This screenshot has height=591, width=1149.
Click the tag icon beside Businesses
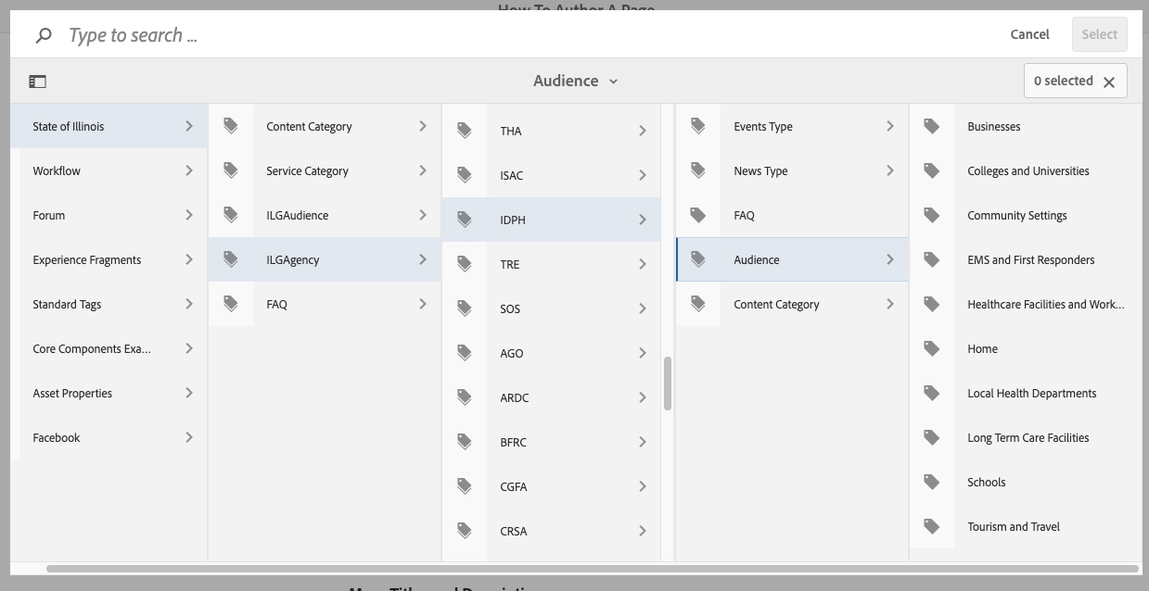932,126
